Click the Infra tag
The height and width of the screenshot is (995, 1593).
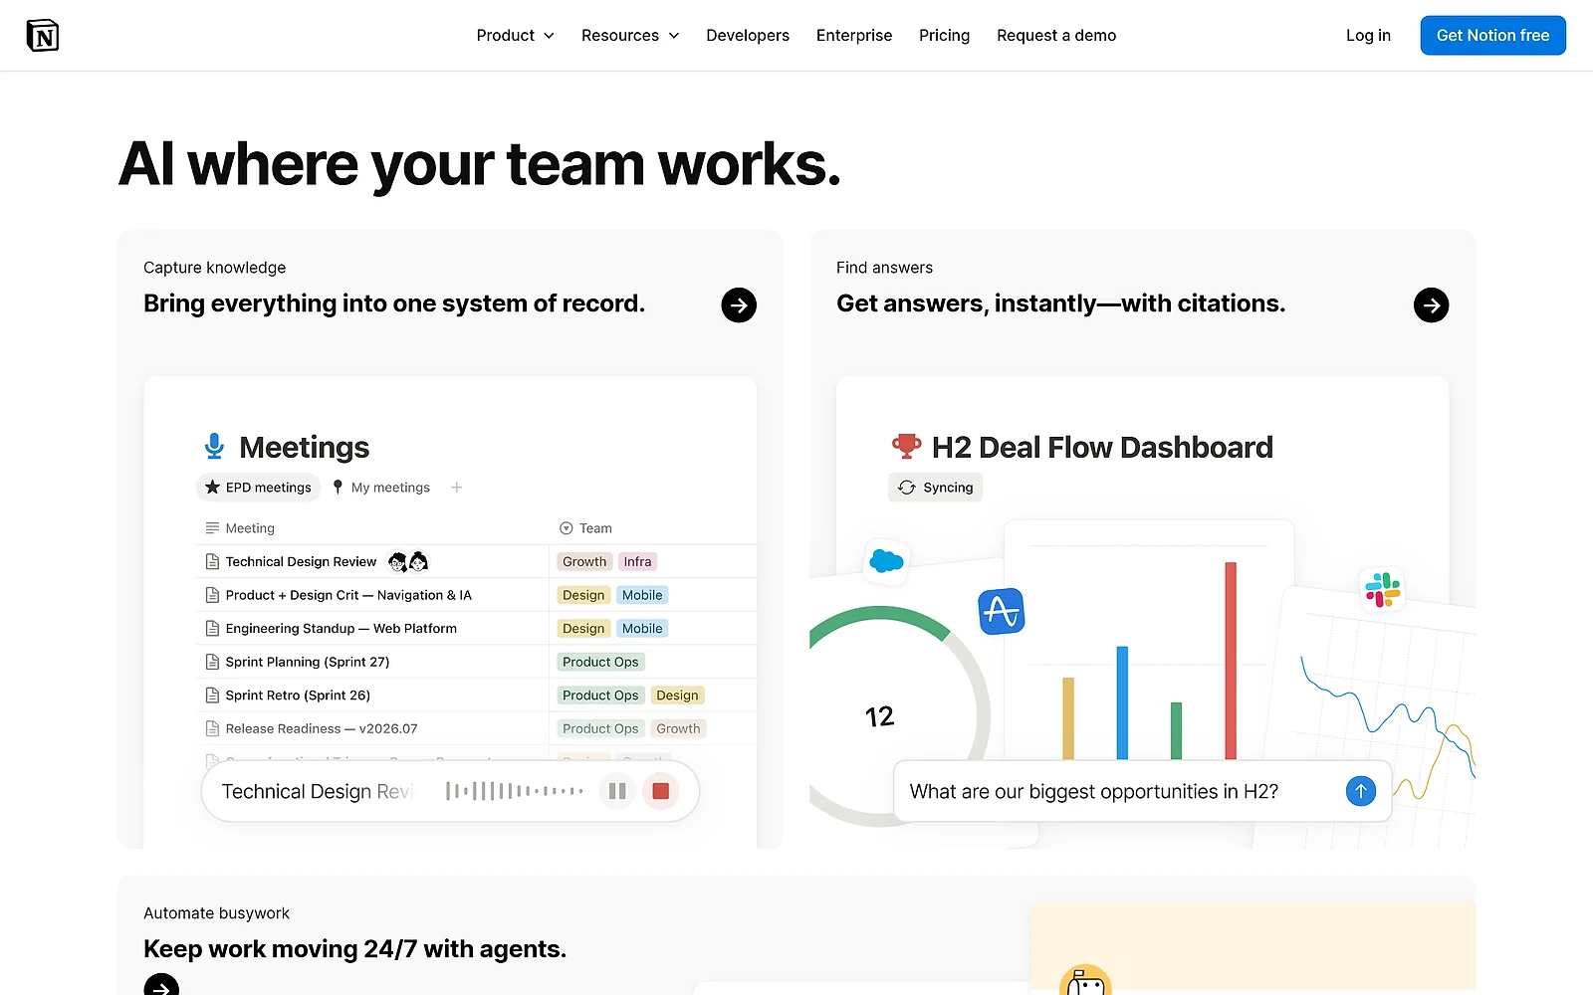(637, 562)
